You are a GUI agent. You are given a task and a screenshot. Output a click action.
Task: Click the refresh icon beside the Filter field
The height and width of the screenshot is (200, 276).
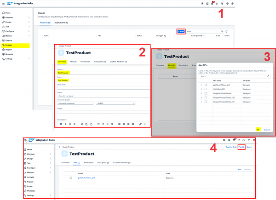click(x=226, y=32)
